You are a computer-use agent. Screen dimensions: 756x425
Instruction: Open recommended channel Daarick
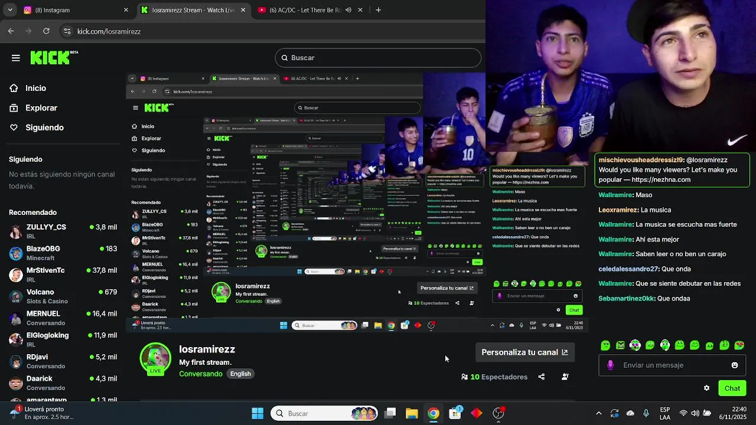pos(63,382)
